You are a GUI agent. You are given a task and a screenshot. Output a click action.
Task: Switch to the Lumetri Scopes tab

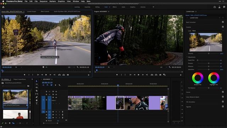pyautogui.click(x=32, y=11)
